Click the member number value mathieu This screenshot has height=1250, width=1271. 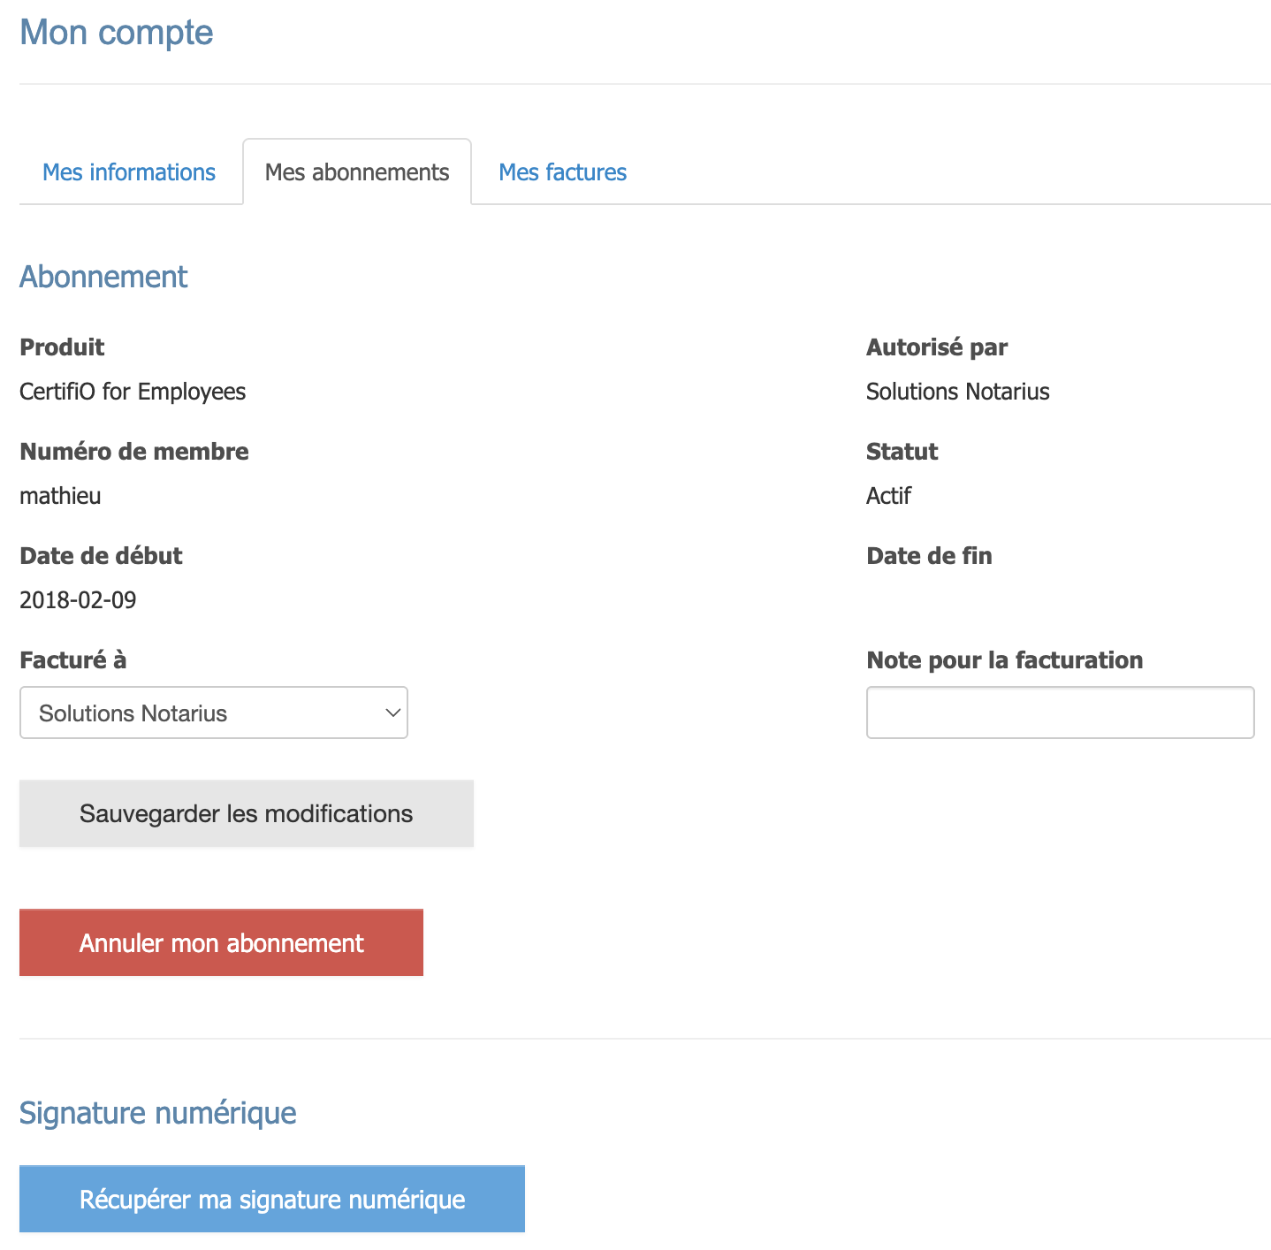point(60,496)
